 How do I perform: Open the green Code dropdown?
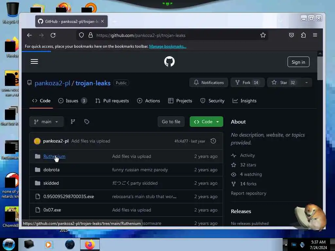tap(206, 122)
